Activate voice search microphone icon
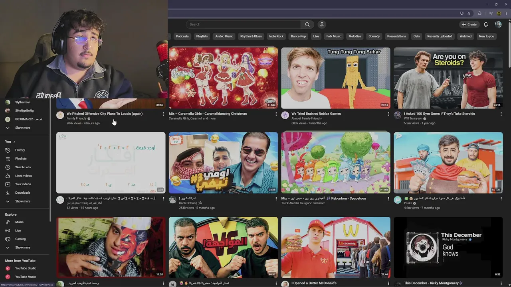511x287 pixels. [322, 24]
